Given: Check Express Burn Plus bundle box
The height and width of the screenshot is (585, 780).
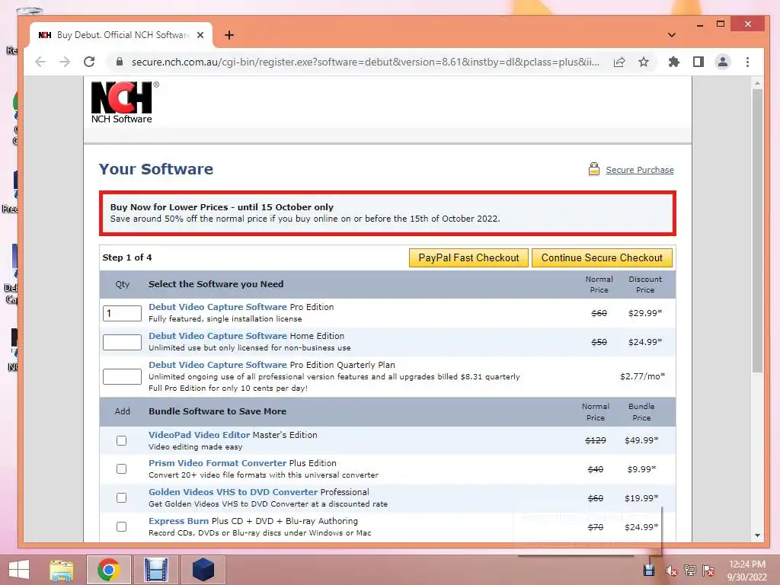Looking at the screenshot, I should coord(121,526).
